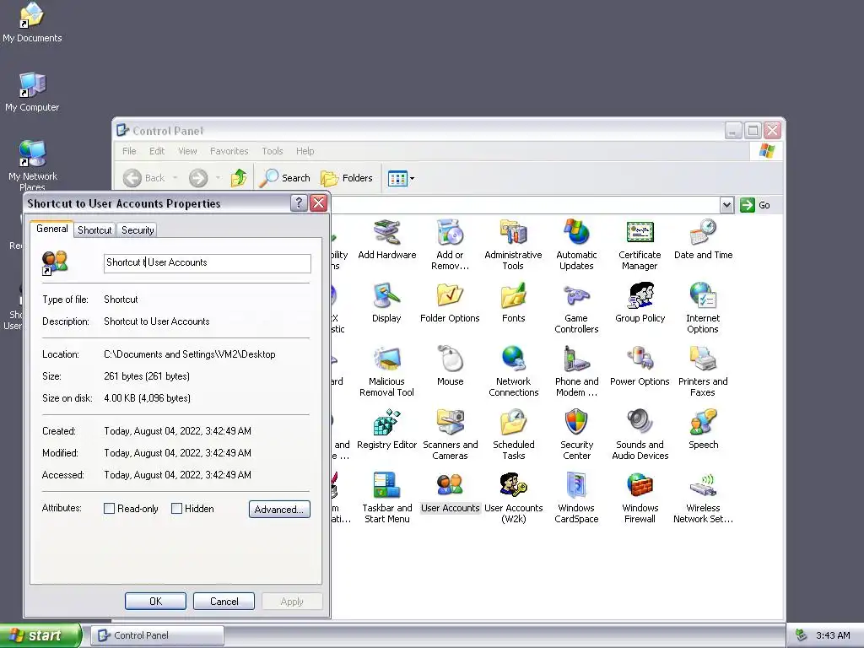Open Group Policy icon
The width and height of the screenshot is (864, 648).
click(640, 303)
